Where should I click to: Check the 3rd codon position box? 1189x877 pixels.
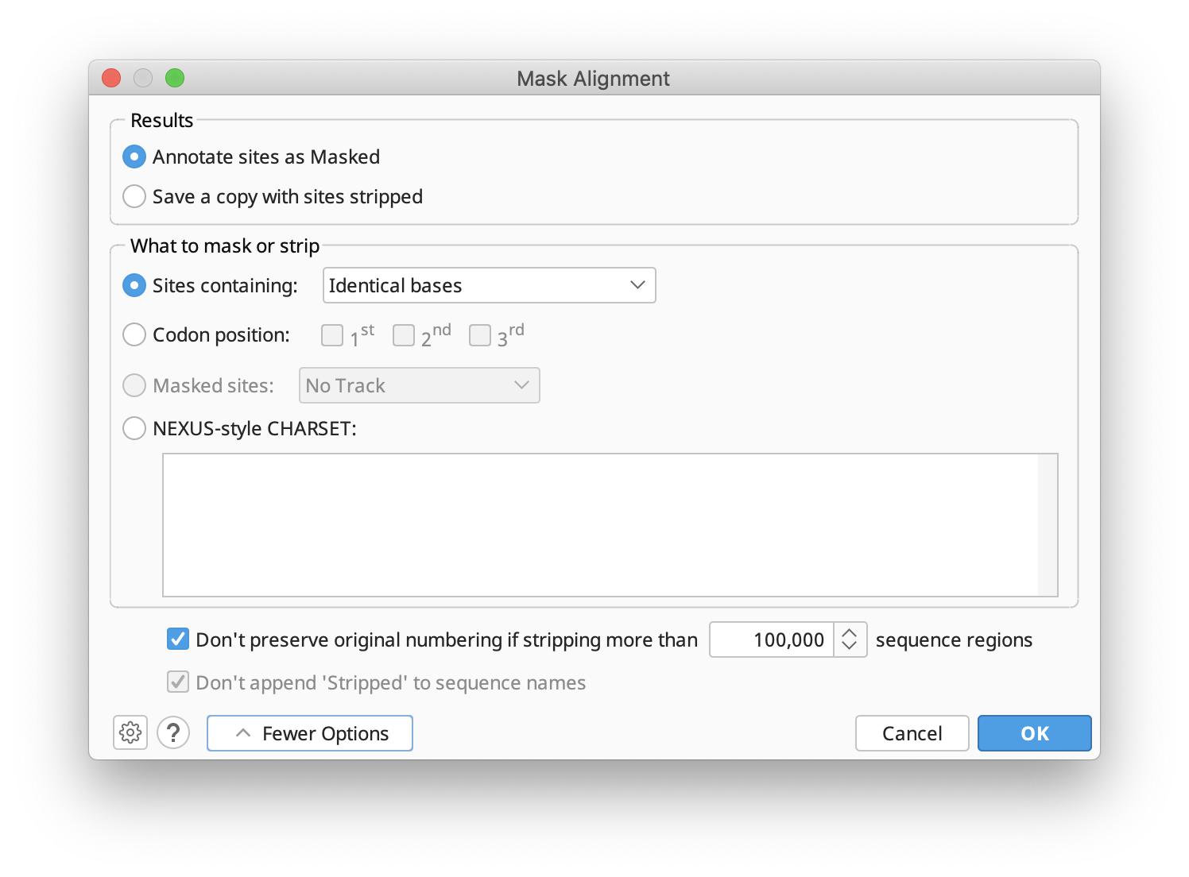point(480,335)
